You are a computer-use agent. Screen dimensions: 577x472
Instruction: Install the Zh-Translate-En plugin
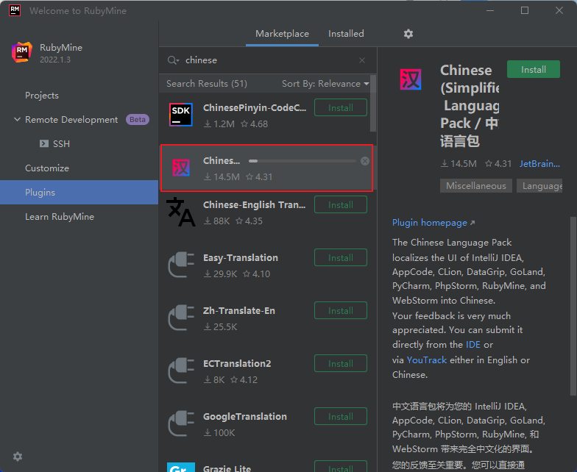coord(340,310)
